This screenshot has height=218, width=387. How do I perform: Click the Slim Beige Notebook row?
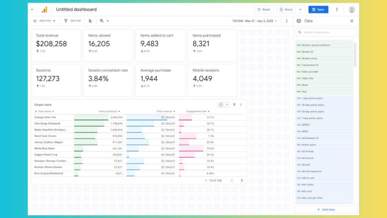(x=139, y=124)
